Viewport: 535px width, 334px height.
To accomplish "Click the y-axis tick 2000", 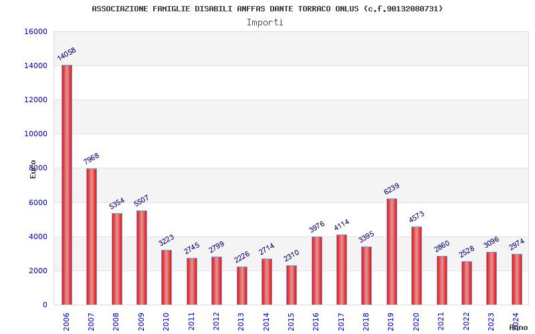I will (x=38, y=271).
